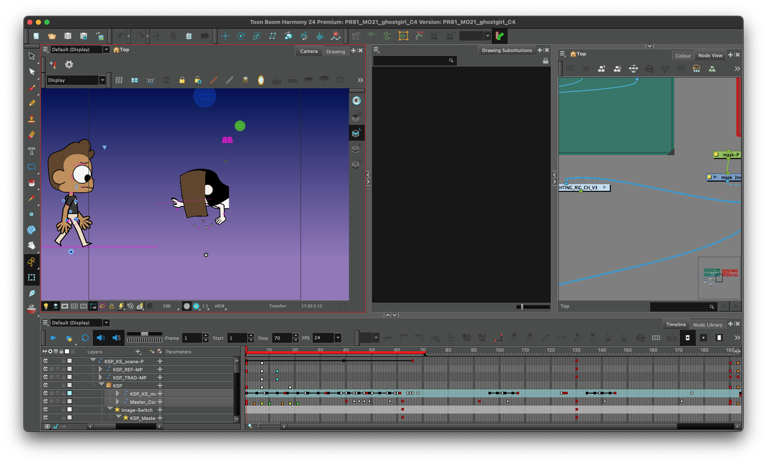Select the Scale tool in toolbar
The image size is (767, 463).
pyautogui.click(x=257, y=36)
